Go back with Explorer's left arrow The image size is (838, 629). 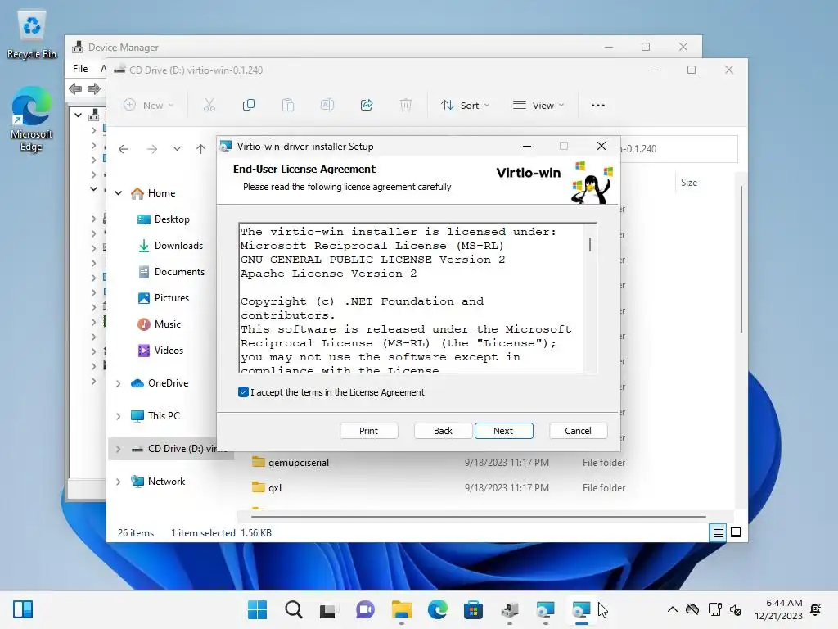[x=124, y=149]
